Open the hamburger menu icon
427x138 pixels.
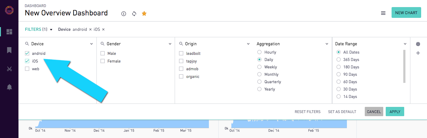(383, 13)
